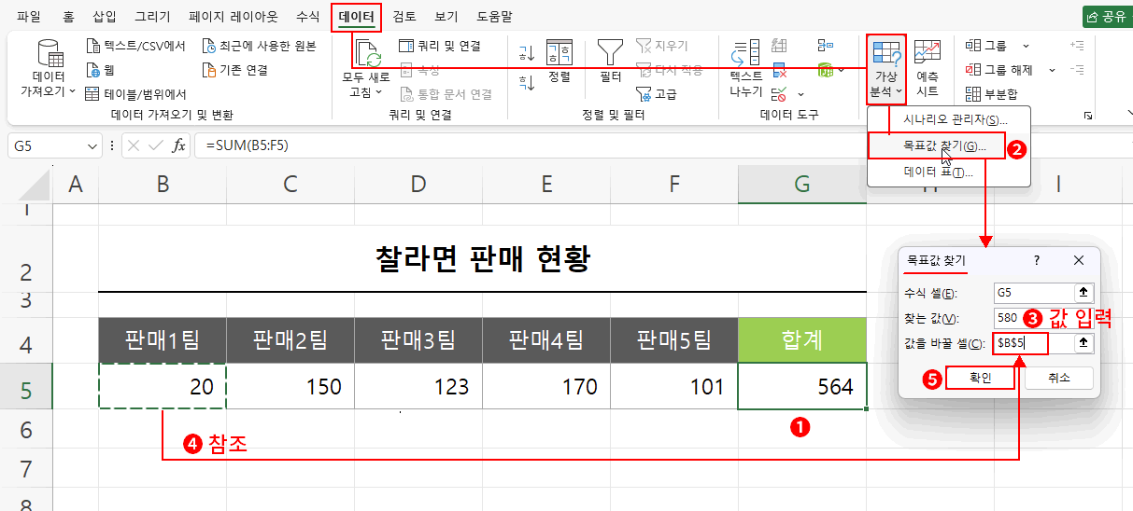
Task: Click sort ascending (ㄱ→ㅎ) icon
Action: (x=526, y=52)
